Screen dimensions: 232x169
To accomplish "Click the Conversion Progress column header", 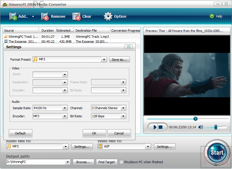I will (x=125, y=30).
